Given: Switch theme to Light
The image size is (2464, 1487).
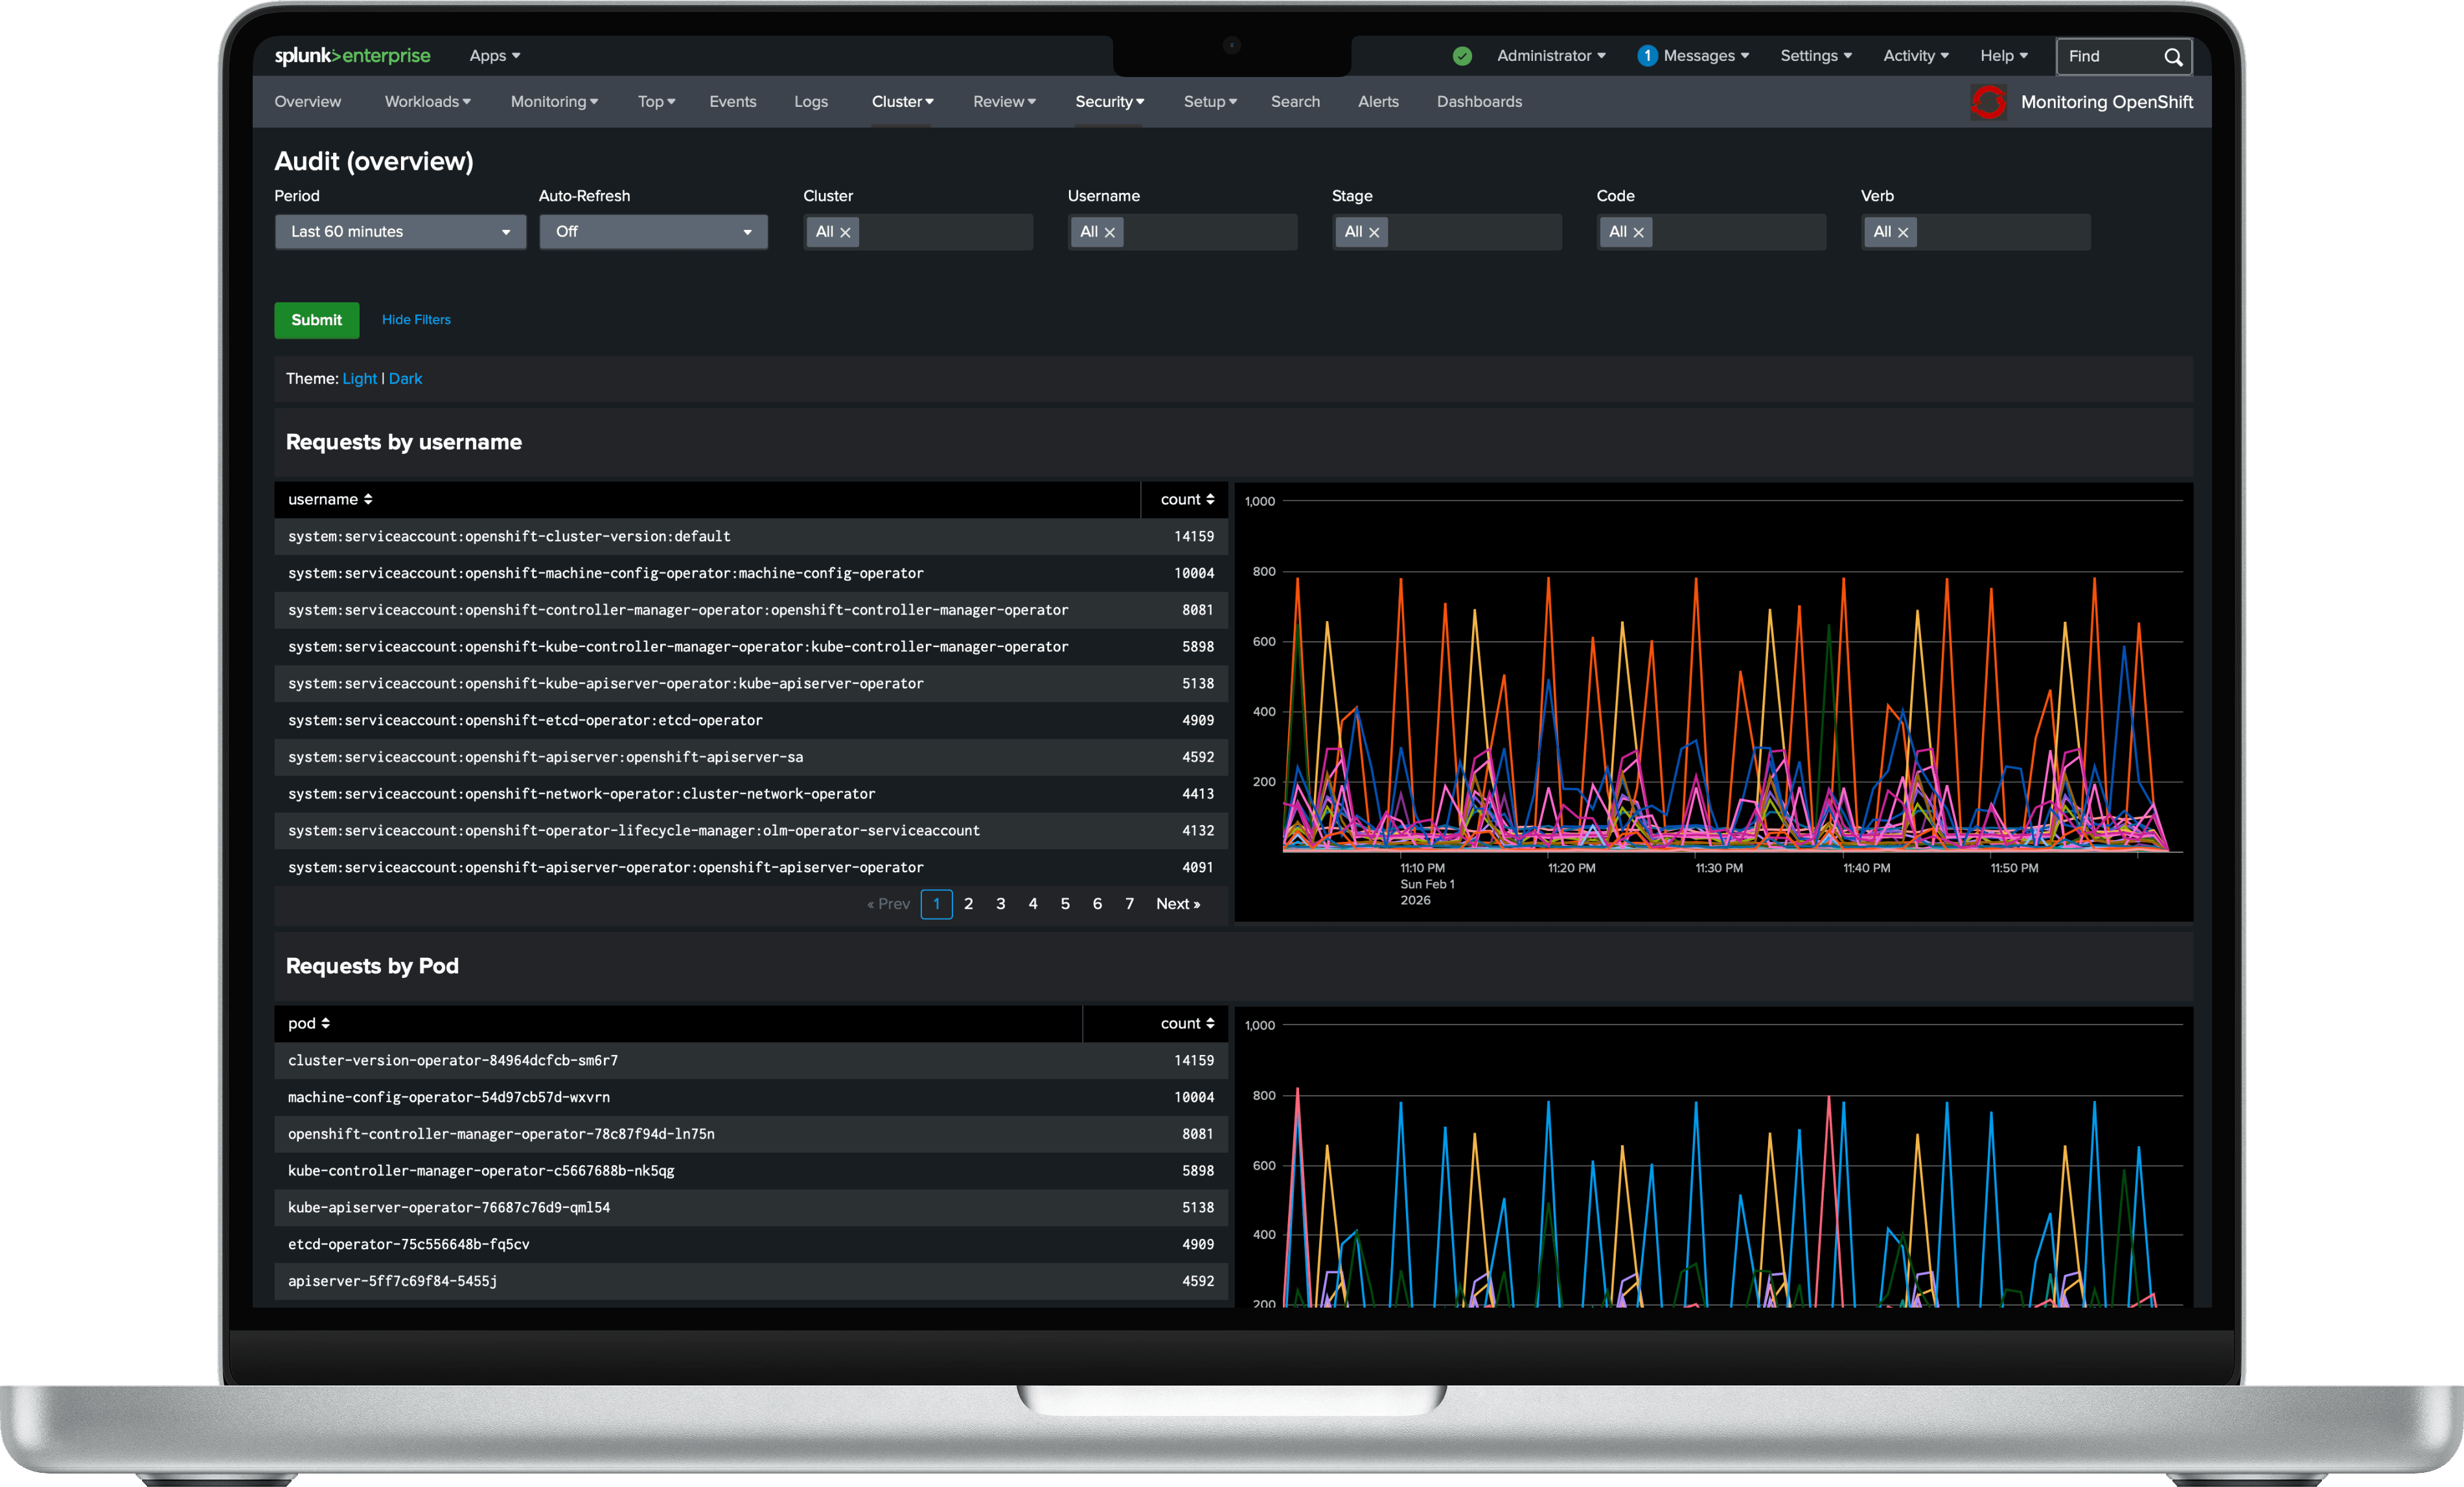Looking at the screenshot, I should pos(359,379).
